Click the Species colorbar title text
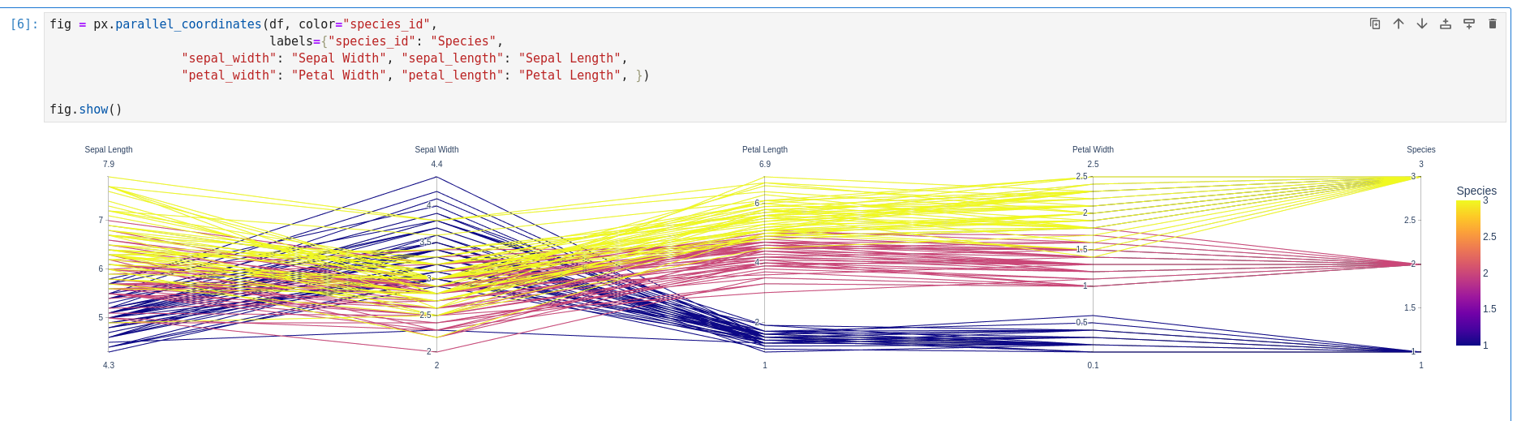1517x421 pixels. point(1476,191)
